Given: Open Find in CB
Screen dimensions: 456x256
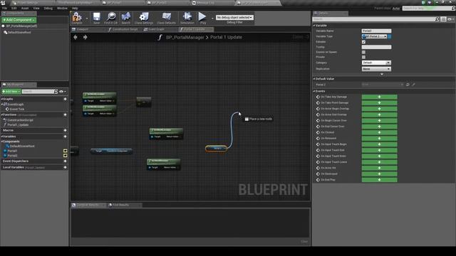Looking at the screenshot, I should [111, 18].
